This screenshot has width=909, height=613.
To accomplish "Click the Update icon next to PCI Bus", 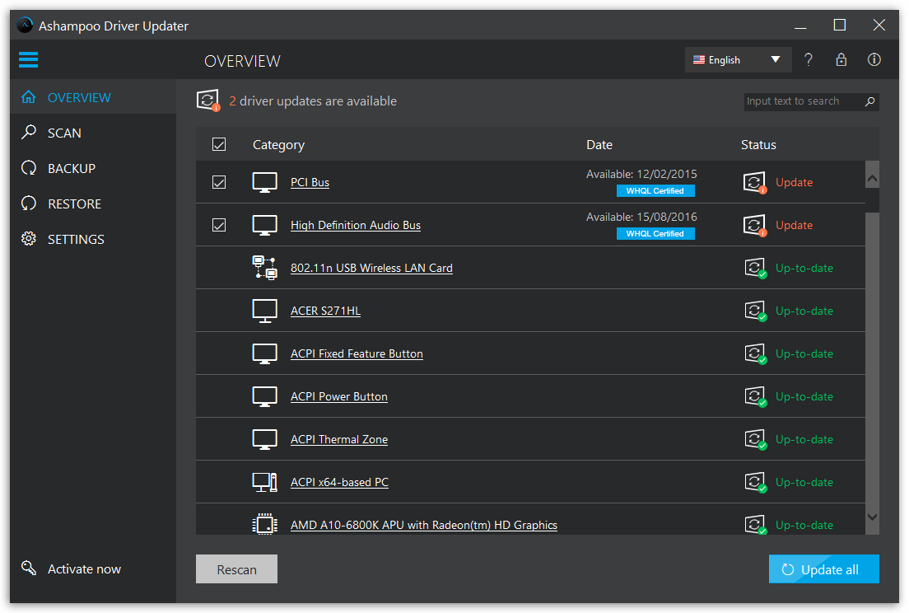I will (x=754, y=182).
